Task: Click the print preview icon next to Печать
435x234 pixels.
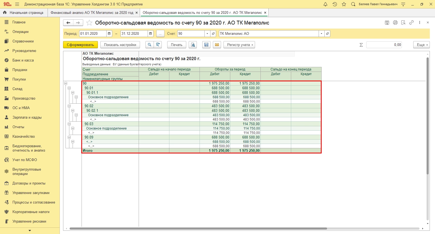Action: [193, 45]
